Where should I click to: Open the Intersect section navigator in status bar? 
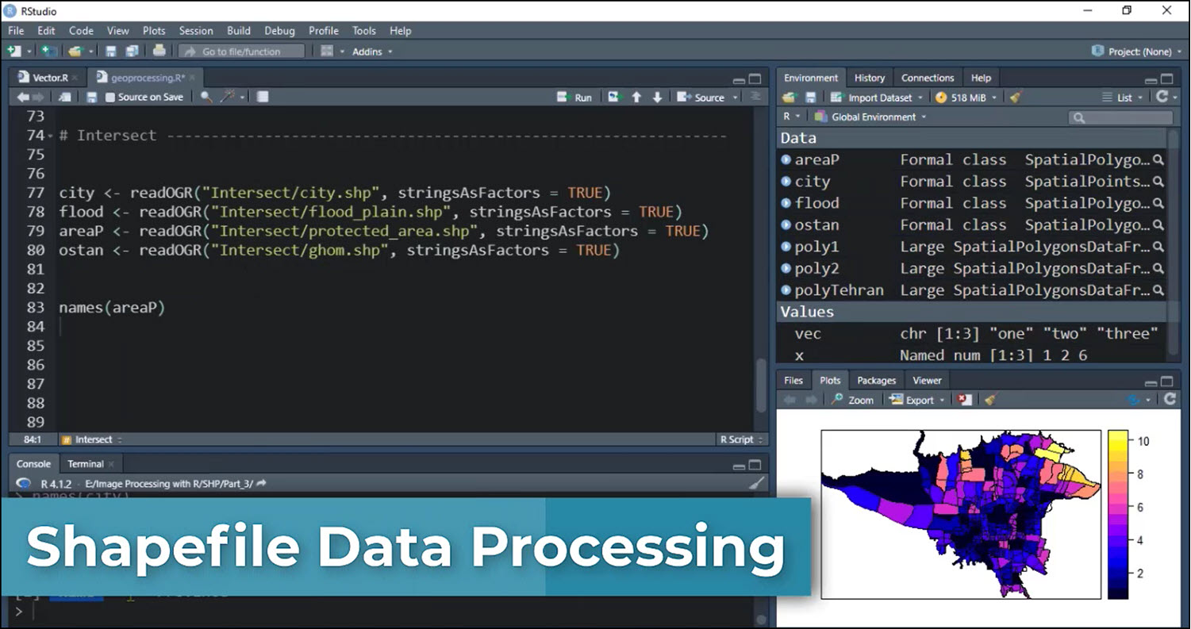[x=93, y=439]
